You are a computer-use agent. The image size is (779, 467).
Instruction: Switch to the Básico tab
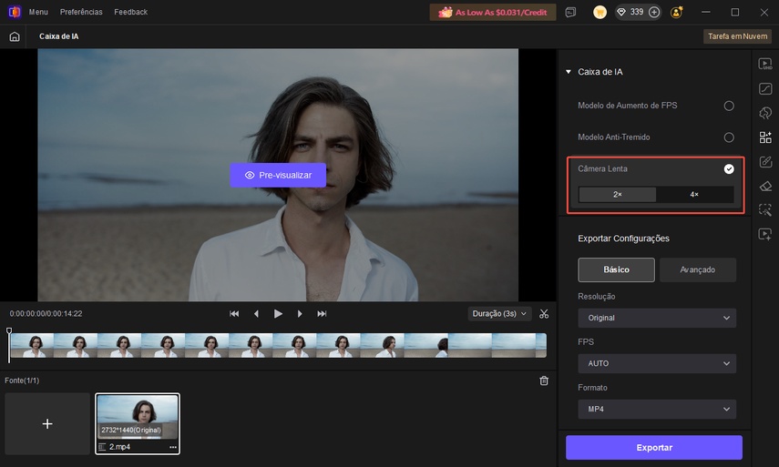coord(616,269)
